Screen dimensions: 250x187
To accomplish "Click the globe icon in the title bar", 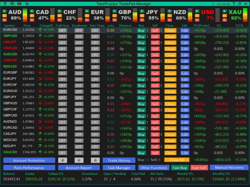I will [x=5, y=4].
